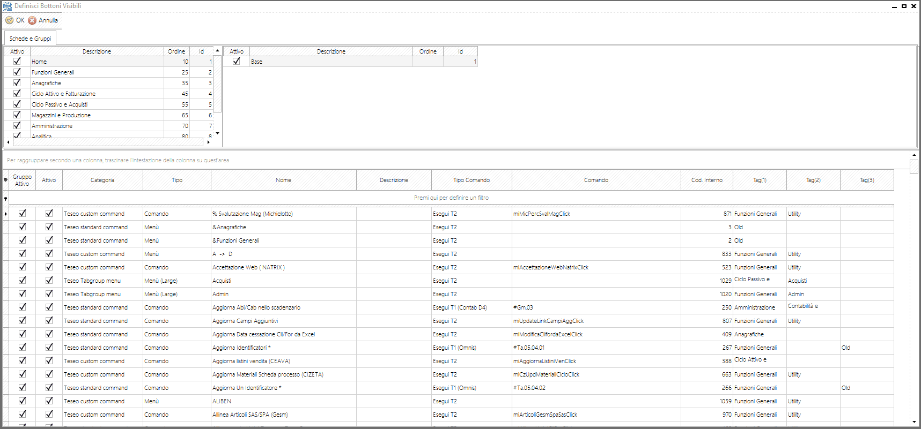Toggle Magazzini e Produzione checkbox
The width and height of the screenshot is (921, 429).
[17, 115]
